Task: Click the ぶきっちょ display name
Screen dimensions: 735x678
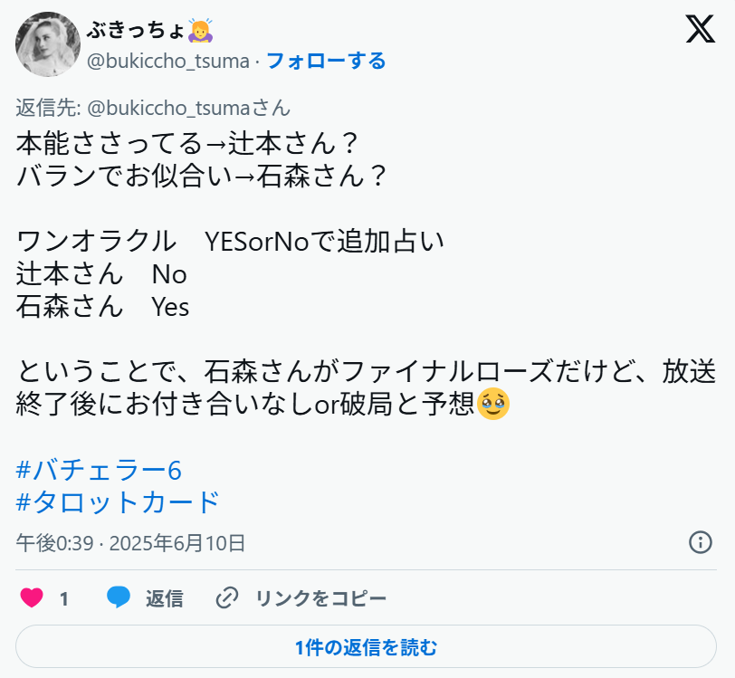Action: [x=136, y=31]
